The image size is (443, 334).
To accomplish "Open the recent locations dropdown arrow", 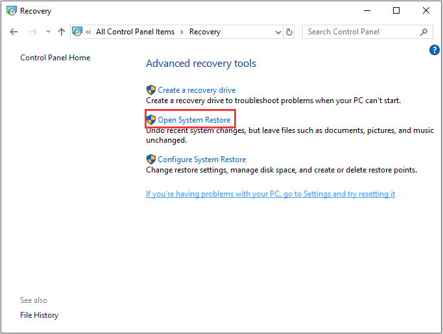I will coord(48,32).
